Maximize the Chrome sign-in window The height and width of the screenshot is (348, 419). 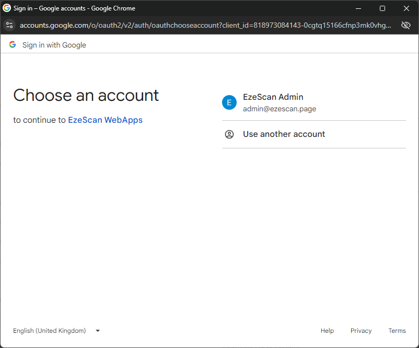click(382, 8)
